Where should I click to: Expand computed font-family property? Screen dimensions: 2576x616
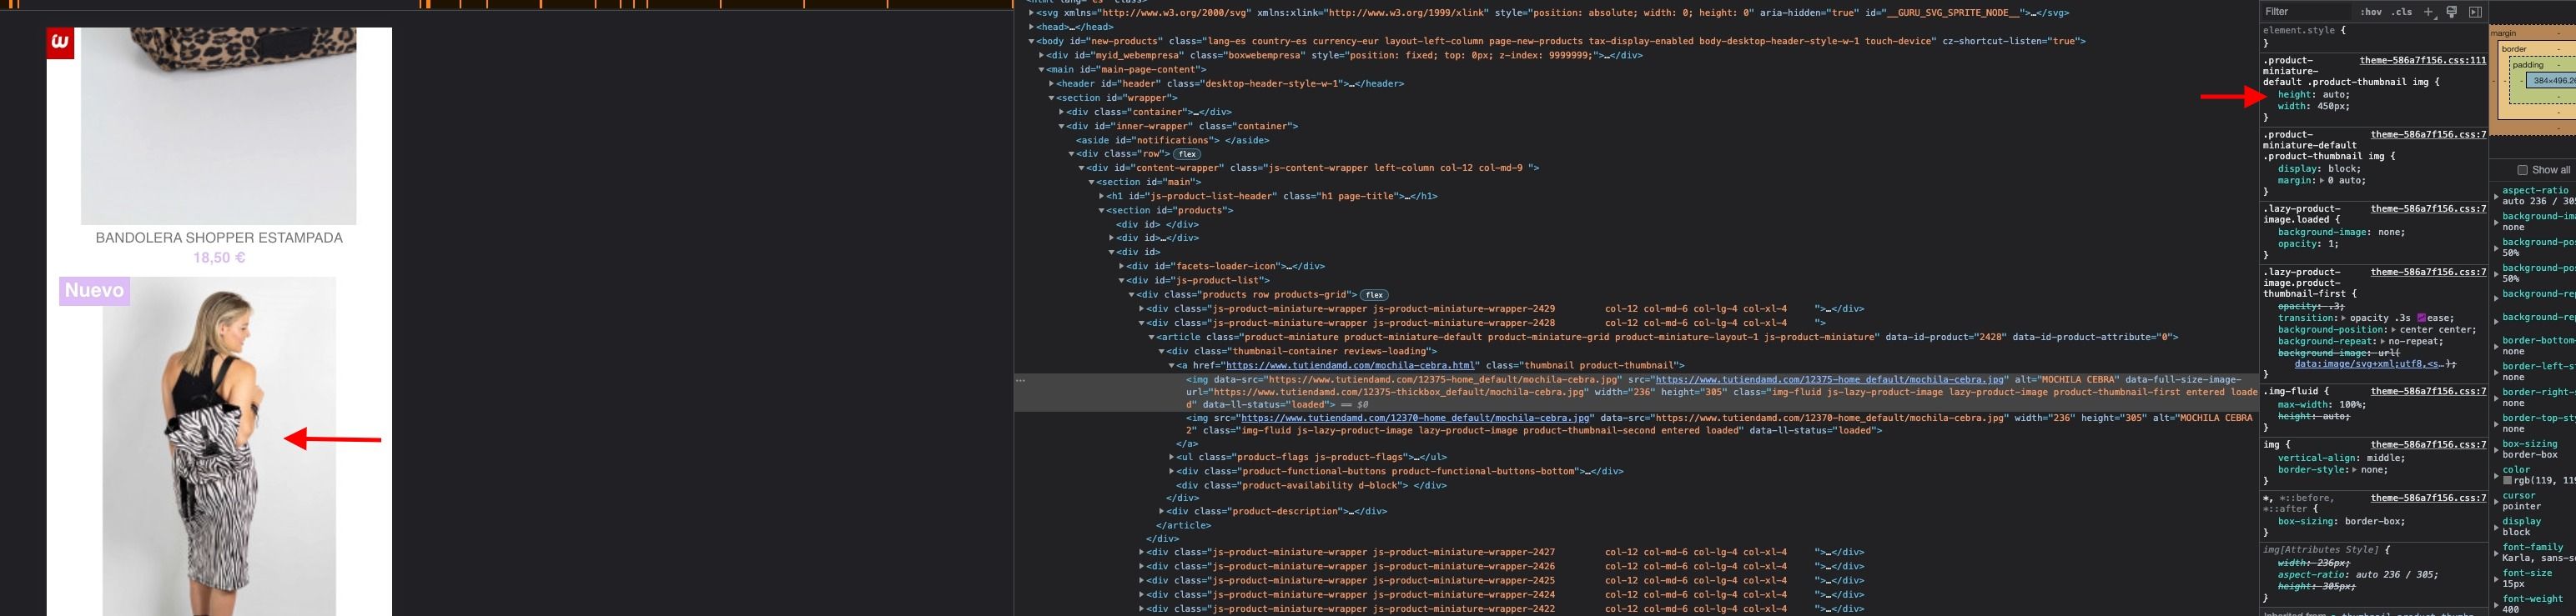pyautogui.click(x=2497, y=553)
